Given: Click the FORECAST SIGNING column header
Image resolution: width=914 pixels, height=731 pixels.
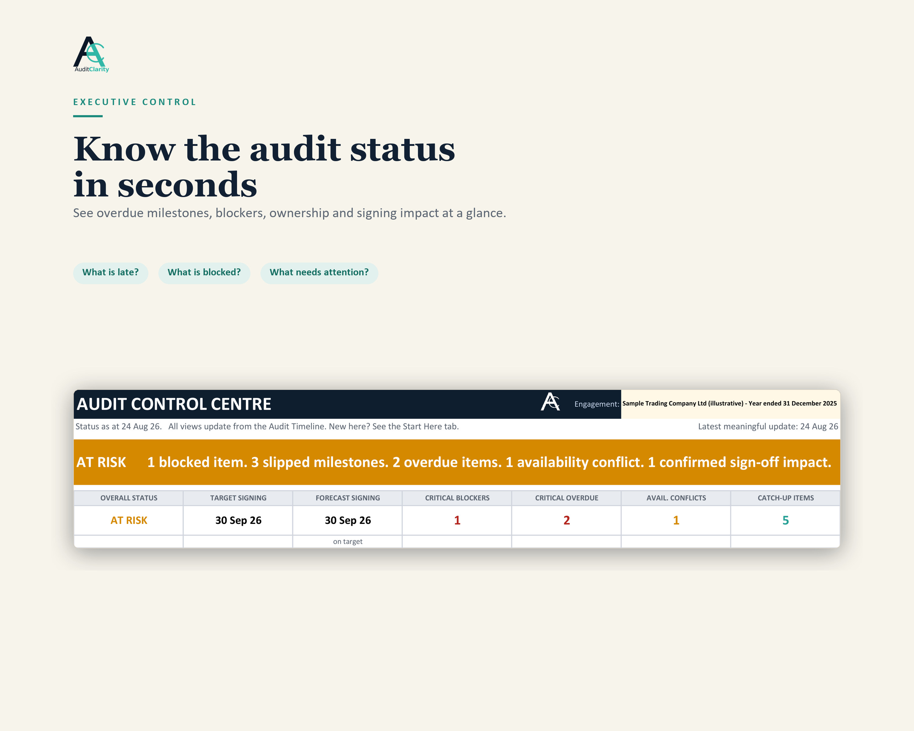Looking at the screenshot, I should coord(348,498).
